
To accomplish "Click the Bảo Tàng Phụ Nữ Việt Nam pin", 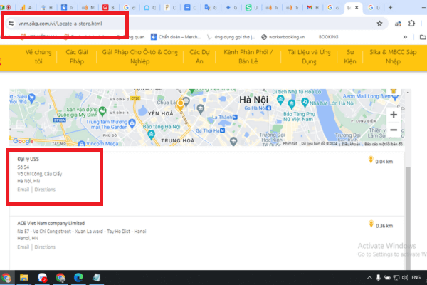I will pos(292,103).
